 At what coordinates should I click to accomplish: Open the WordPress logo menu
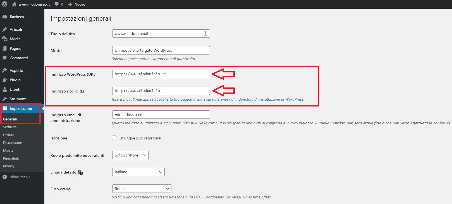coord(4,4)
